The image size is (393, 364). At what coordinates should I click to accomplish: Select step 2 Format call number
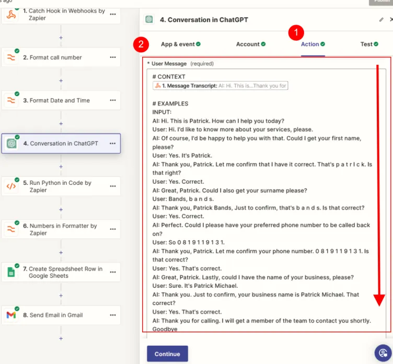(x=61, y=57)
